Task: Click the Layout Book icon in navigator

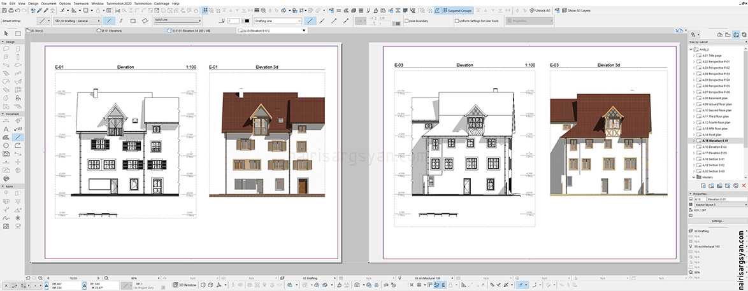Action: click(x=737, y=35)
